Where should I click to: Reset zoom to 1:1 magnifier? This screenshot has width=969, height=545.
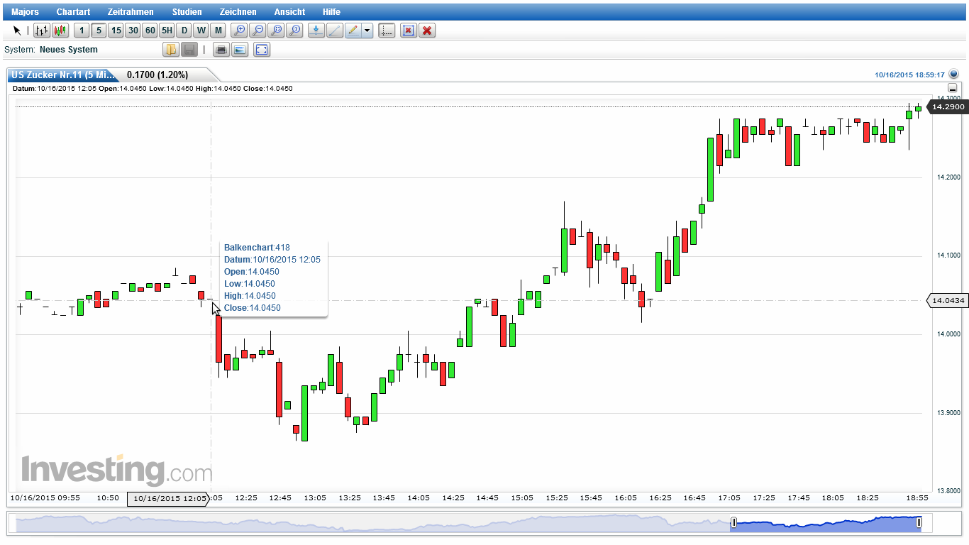click(295, 31)
